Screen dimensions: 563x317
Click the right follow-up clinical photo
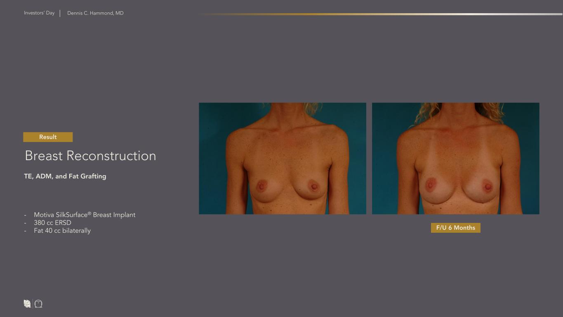(455, 158)
